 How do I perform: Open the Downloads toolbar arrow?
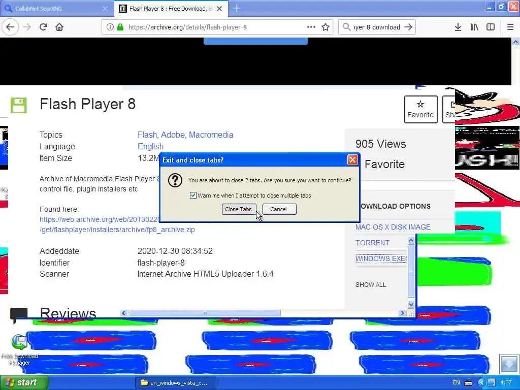(458, 27)
